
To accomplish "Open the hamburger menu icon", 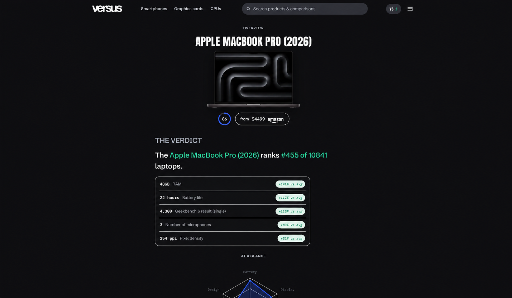I will [410, 9].
